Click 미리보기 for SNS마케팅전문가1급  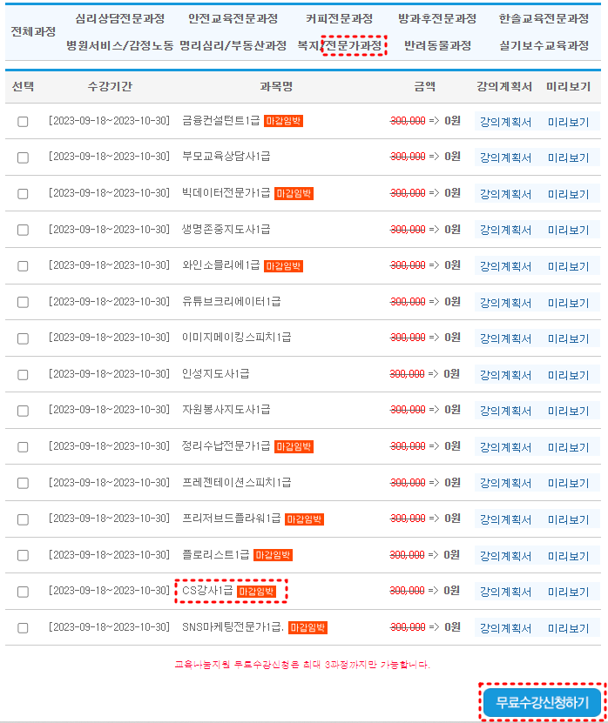(568, 628)
